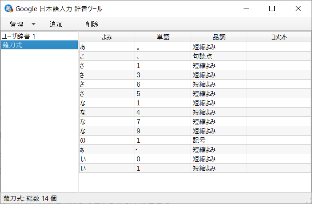Maximize the dictionary tool window
The width and height of the screenshot is (312, 204).
(x=272, y=8)
